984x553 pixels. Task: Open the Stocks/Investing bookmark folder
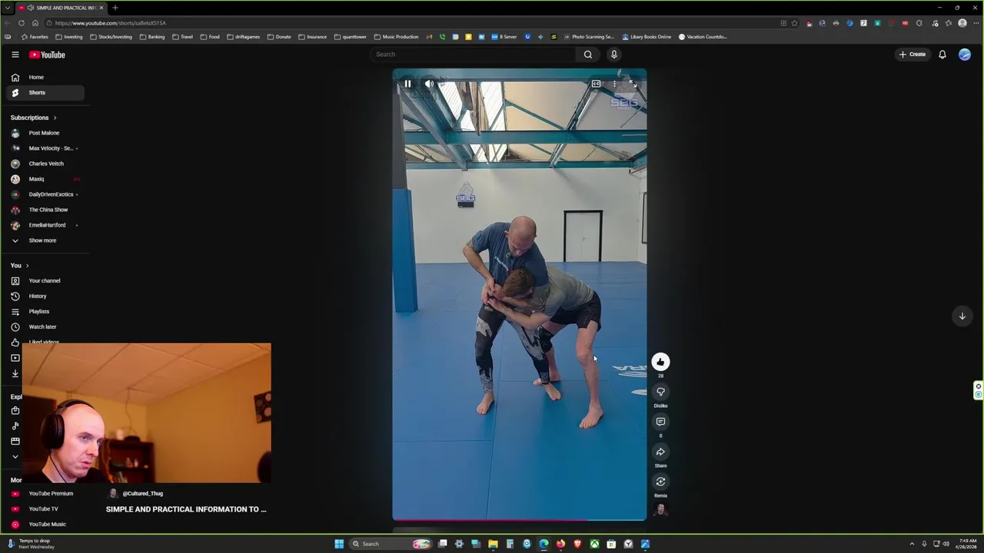point(111,37)
